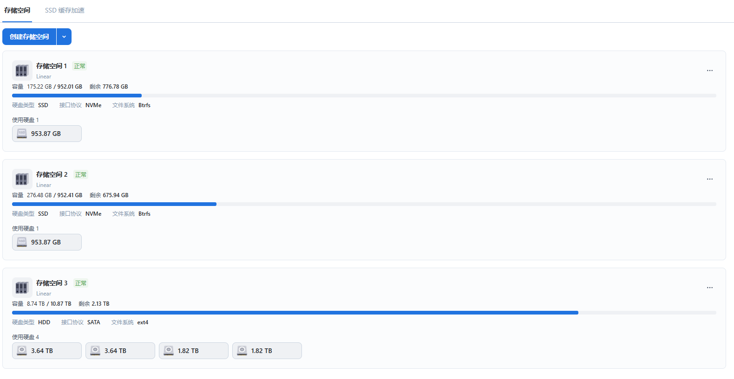Open the more options menu for 存储空间 3
Viewport: 734px width, 379px height.
pos(709,288)
